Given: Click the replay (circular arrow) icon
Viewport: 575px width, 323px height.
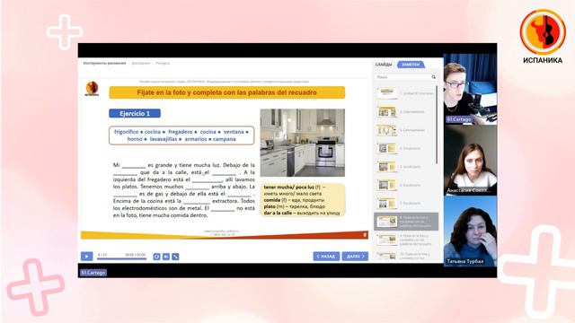Looking at the screenshot, I should click(156, 257).
